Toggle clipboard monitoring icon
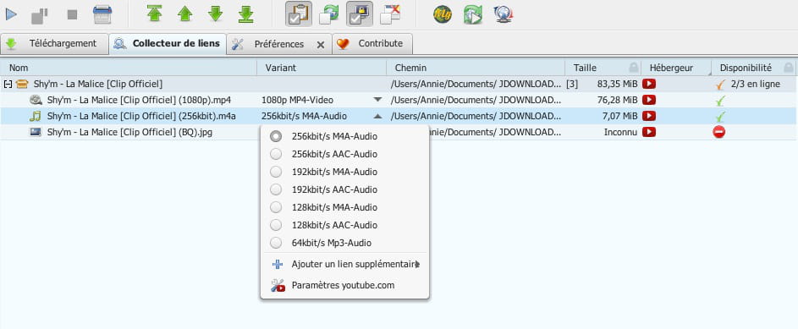The width and height of the screenshot is (798, 329). [299, 14]
